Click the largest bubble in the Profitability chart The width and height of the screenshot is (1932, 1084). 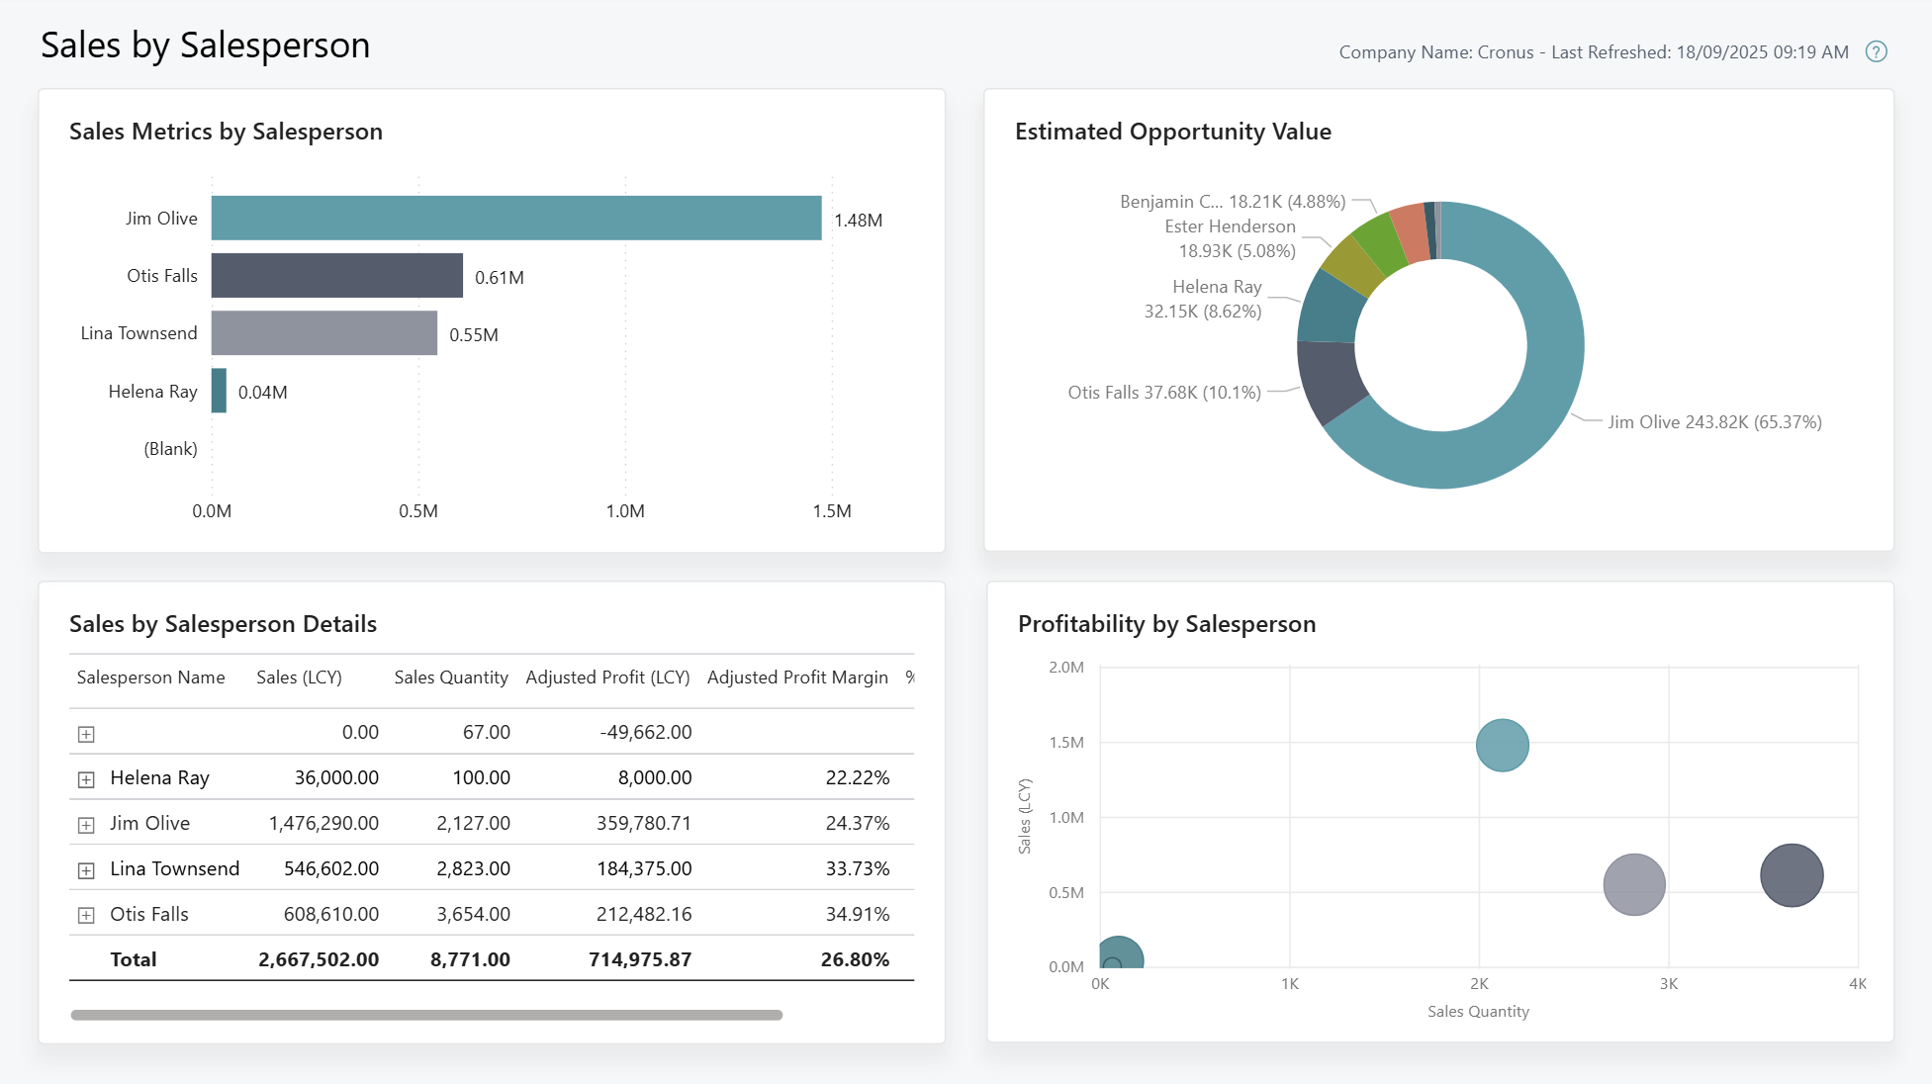pos(1791,873)
